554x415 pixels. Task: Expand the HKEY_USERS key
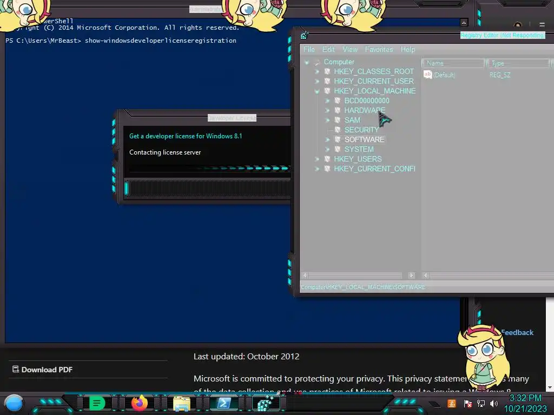[317, 159]
